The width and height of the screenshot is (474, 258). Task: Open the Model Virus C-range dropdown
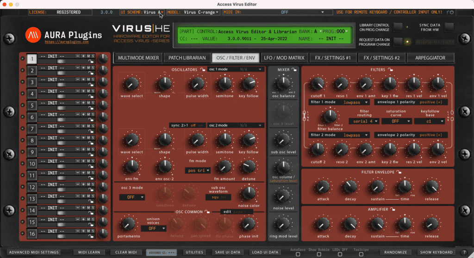[193, 12]
